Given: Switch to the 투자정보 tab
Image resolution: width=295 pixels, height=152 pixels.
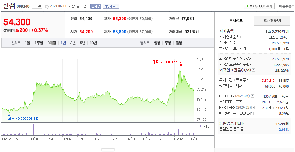Looking at the screenshot, I should [x=236, y=20].
